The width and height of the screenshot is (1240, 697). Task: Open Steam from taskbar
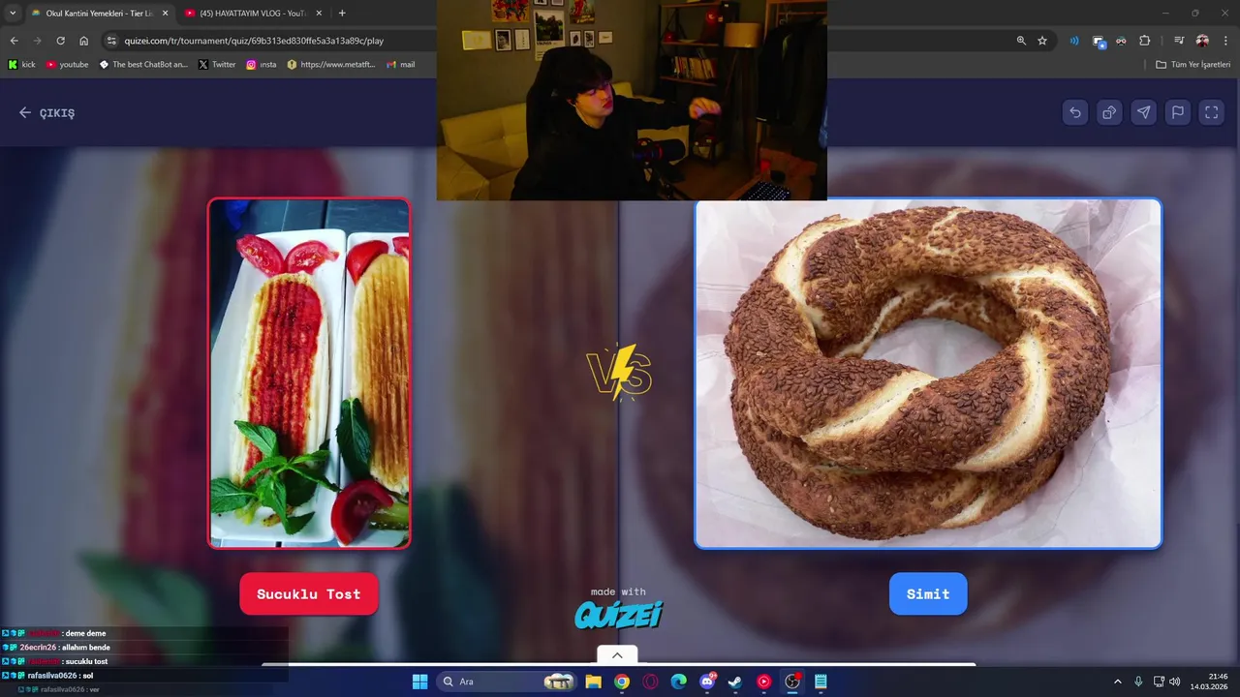click(x=735, y=682)
